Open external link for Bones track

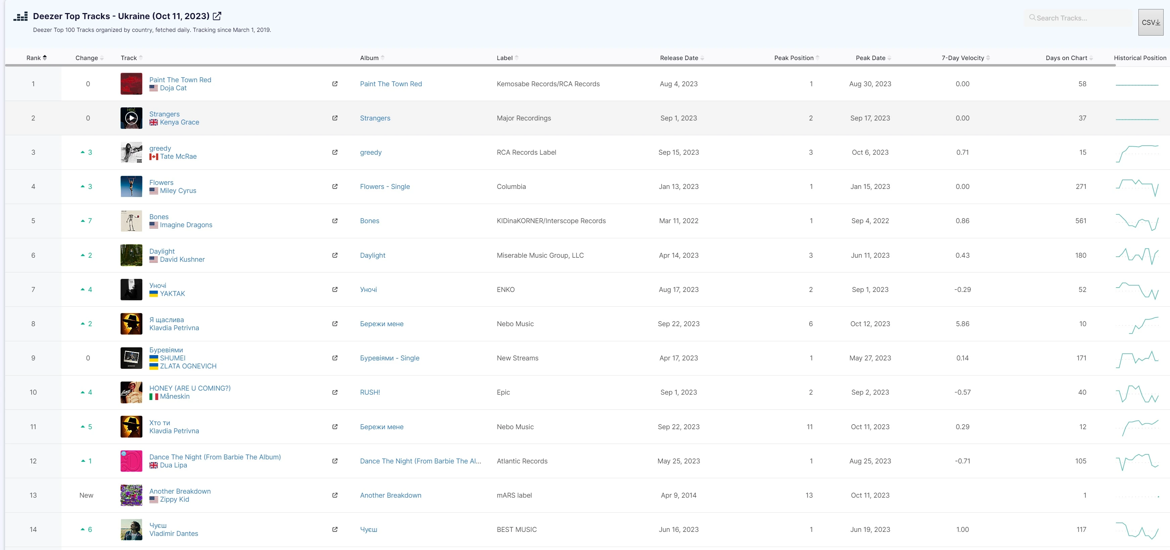tap(335, 221)
